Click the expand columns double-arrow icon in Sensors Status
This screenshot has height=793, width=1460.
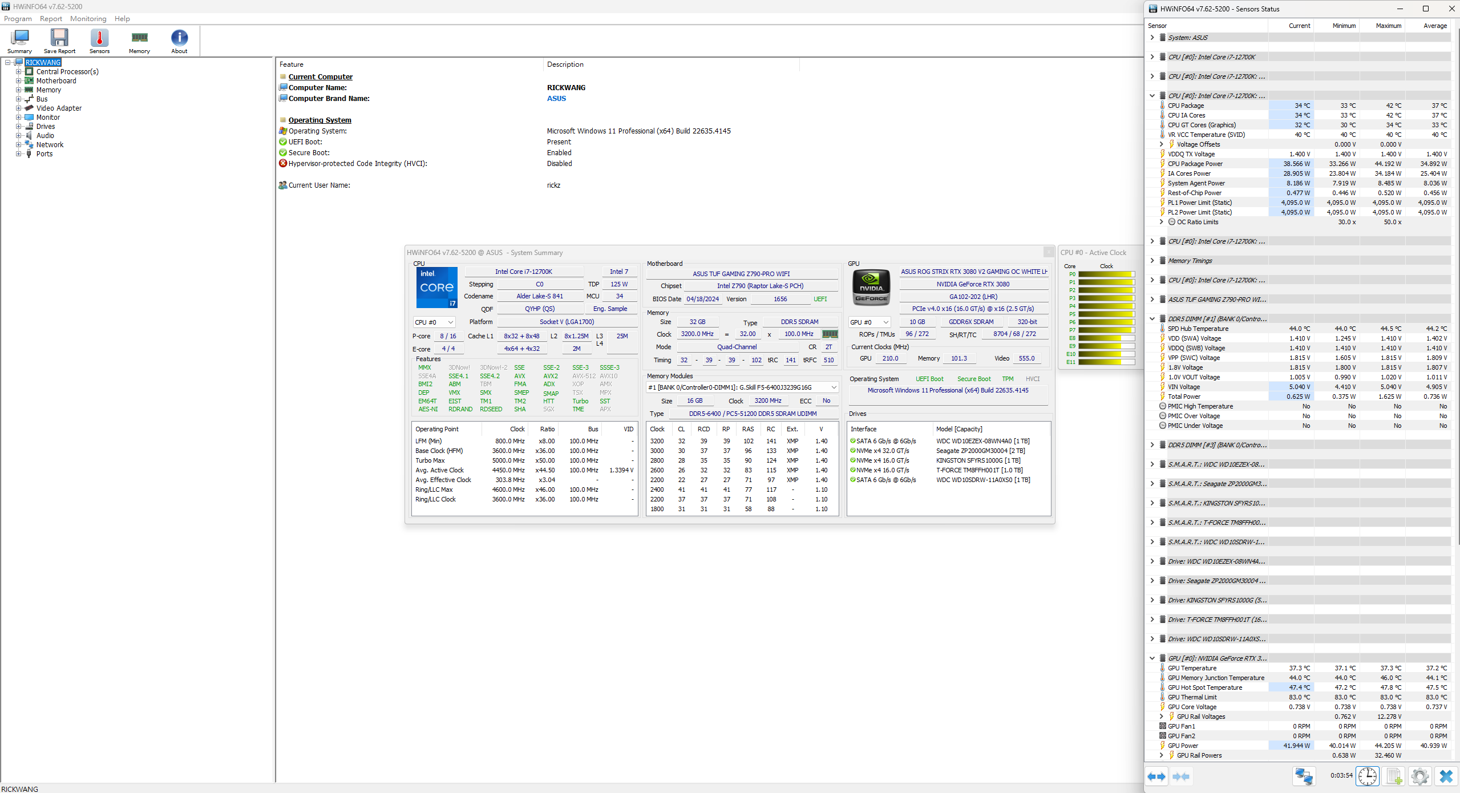click(1156, 776)
